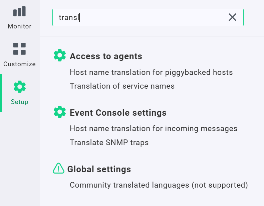Click the Setup label in sidebar
The height and width of the screenshot is (206, 264).
(x=19, y=102)
